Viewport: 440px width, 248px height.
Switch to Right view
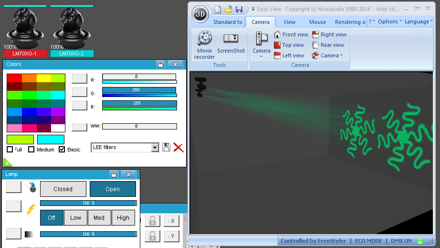coord(329,34)
